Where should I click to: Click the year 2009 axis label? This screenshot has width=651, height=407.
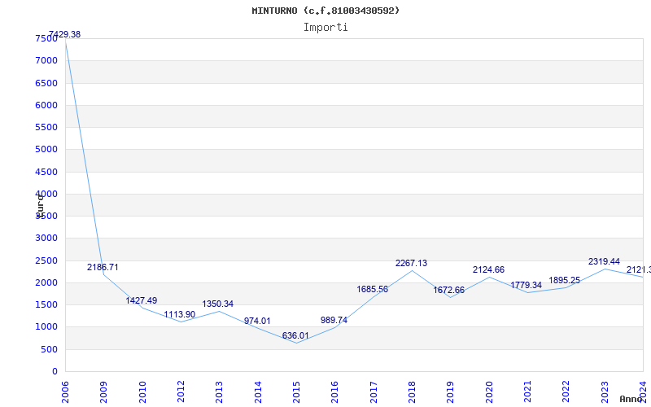tap(103, 392)
